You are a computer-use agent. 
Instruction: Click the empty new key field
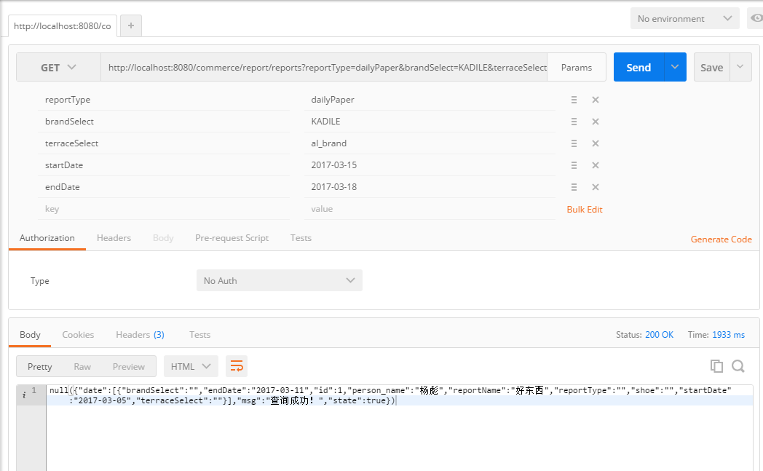tap(164, 209)
